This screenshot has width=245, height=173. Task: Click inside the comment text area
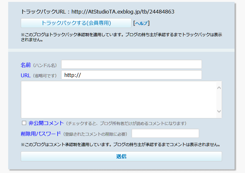point(119,100)
